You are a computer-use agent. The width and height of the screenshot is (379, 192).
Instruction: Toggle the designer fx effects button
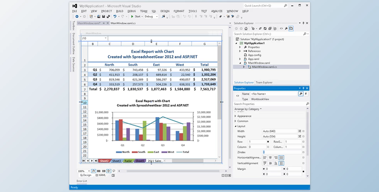tap(93, 171)
